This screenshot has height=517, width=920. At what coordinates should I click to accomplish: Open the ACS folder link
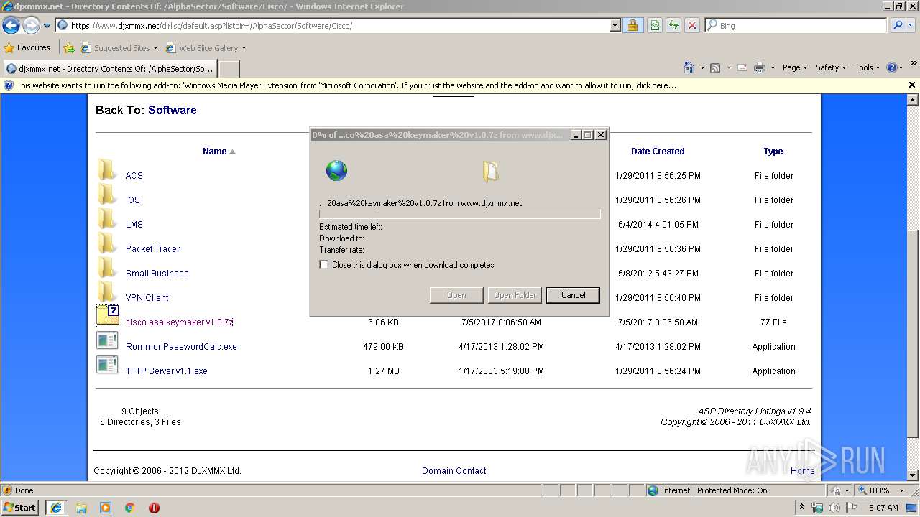(134, 176)
